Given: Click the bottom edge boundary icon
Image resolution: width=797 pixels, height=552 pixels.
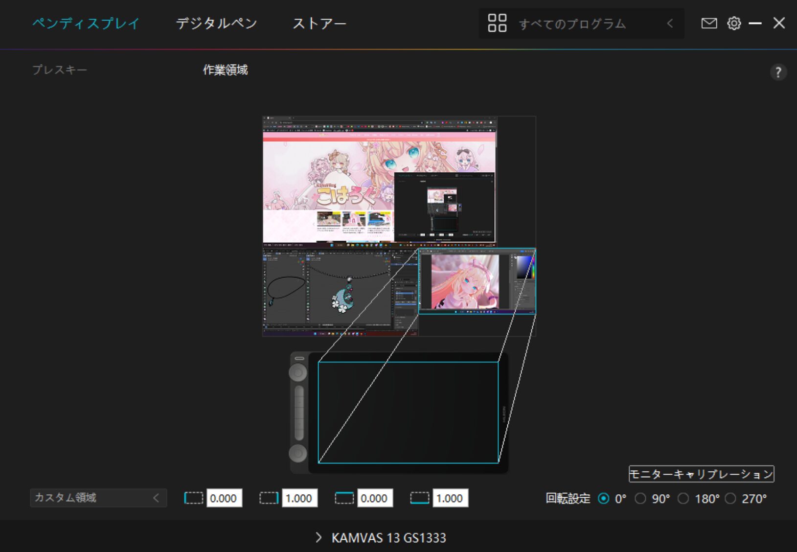Looking at the screenshot, I should tap(419, 498).
